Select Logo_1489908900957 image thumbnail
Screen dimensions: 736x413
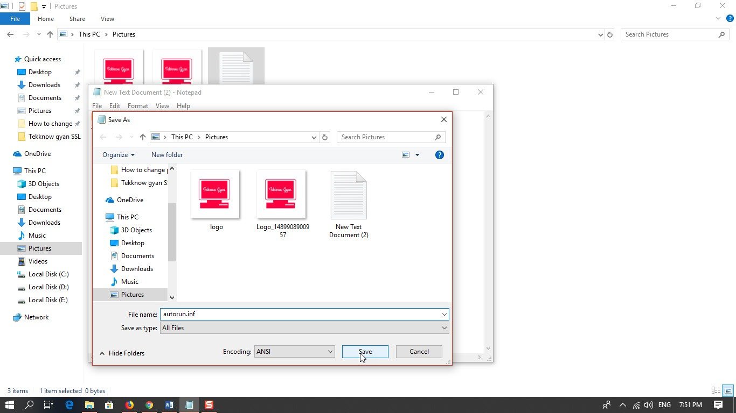[x=282, y=195]
